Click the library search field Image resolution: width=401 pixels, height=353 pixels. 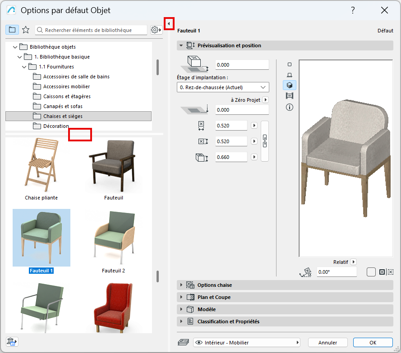pyautogui.click(x=91, y=30)
